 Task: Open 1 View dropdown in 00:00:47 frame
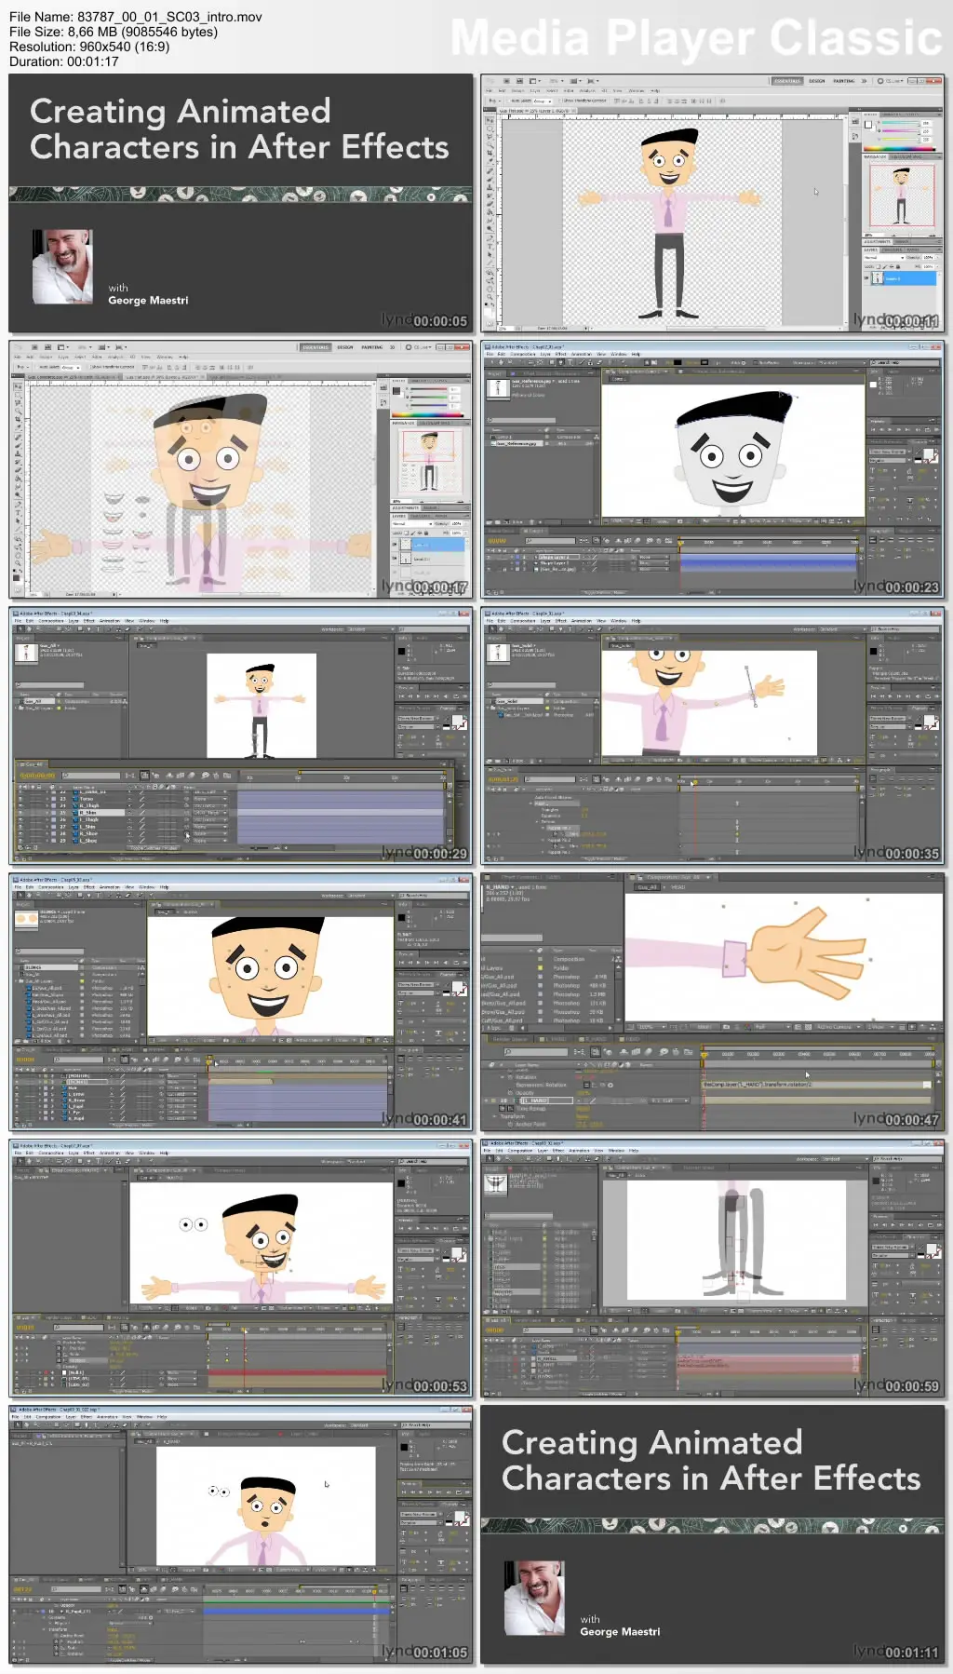(x=880, y=1027)
